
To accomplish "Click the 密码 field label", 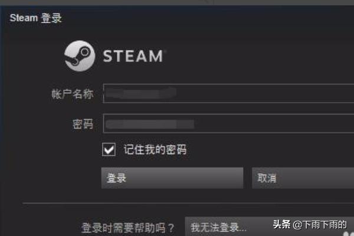I will [x=83, y=124].
